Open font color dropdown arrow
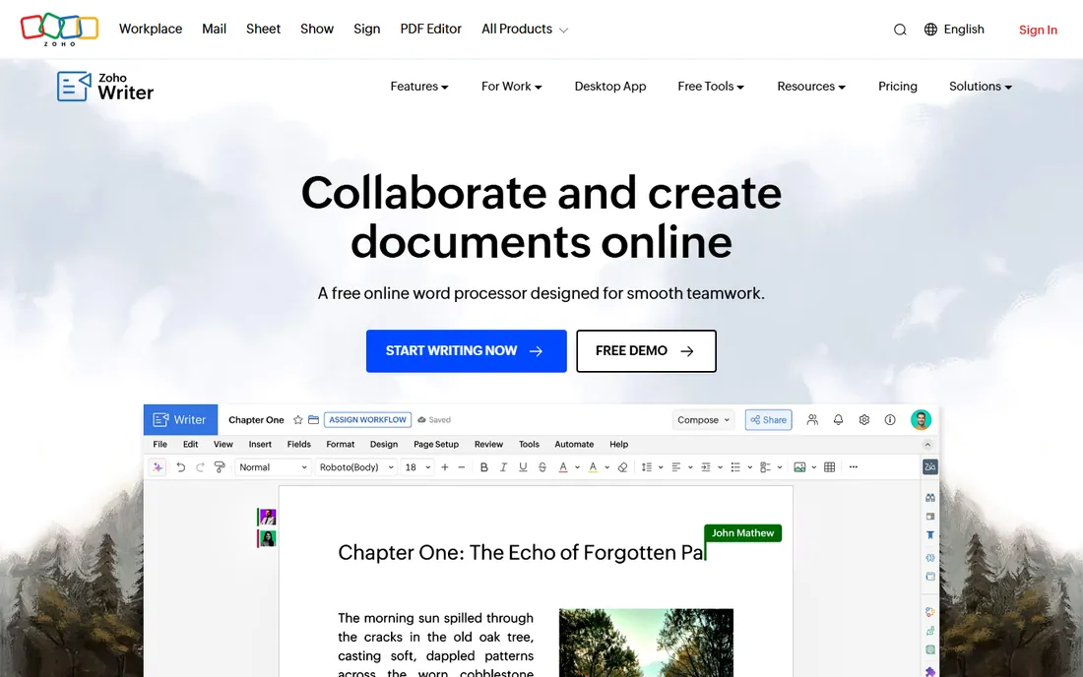Image resolution: width=1083 pixels, height=677 pixels. [577, 467]
